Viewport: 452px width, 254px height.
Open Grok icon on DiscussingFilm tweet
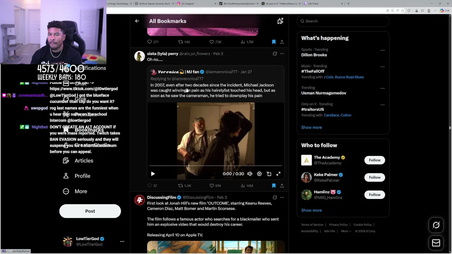275,198
